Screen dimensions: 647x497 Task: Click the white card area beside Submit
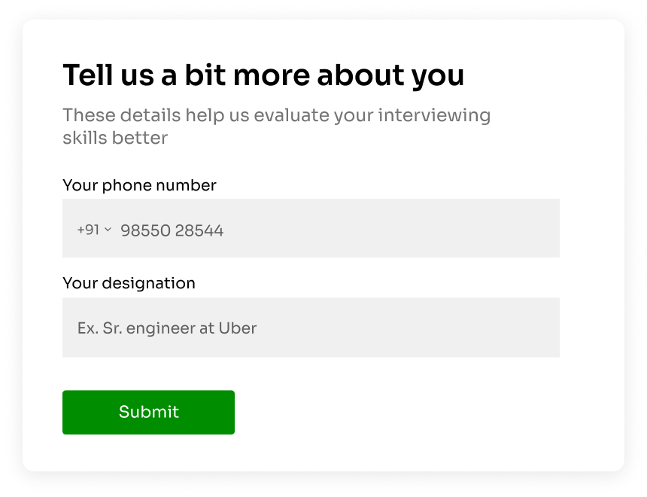point(392,413)
